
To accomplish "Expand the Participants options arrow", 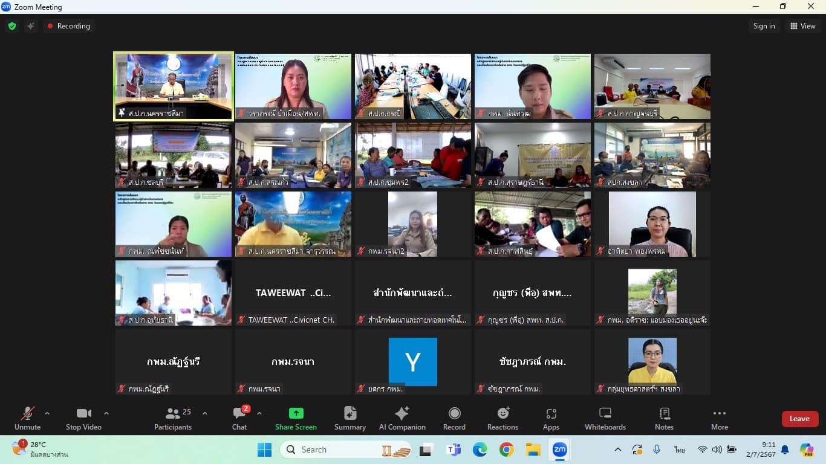I will pyautogui.click(x=205, y=413).
